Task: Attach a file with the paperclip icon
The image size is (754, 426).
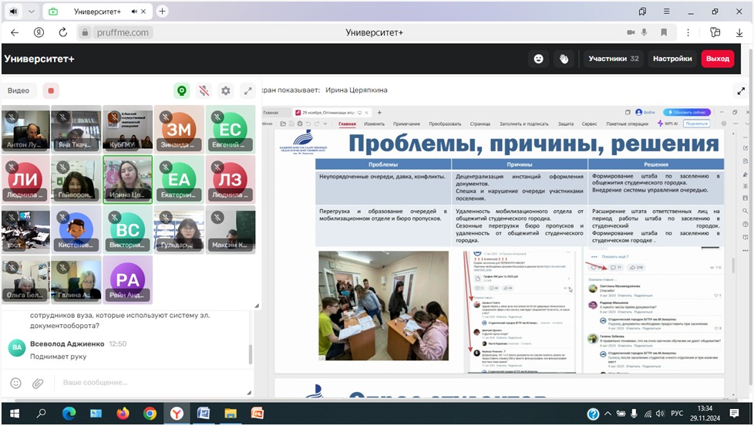Action: [37, 383]
